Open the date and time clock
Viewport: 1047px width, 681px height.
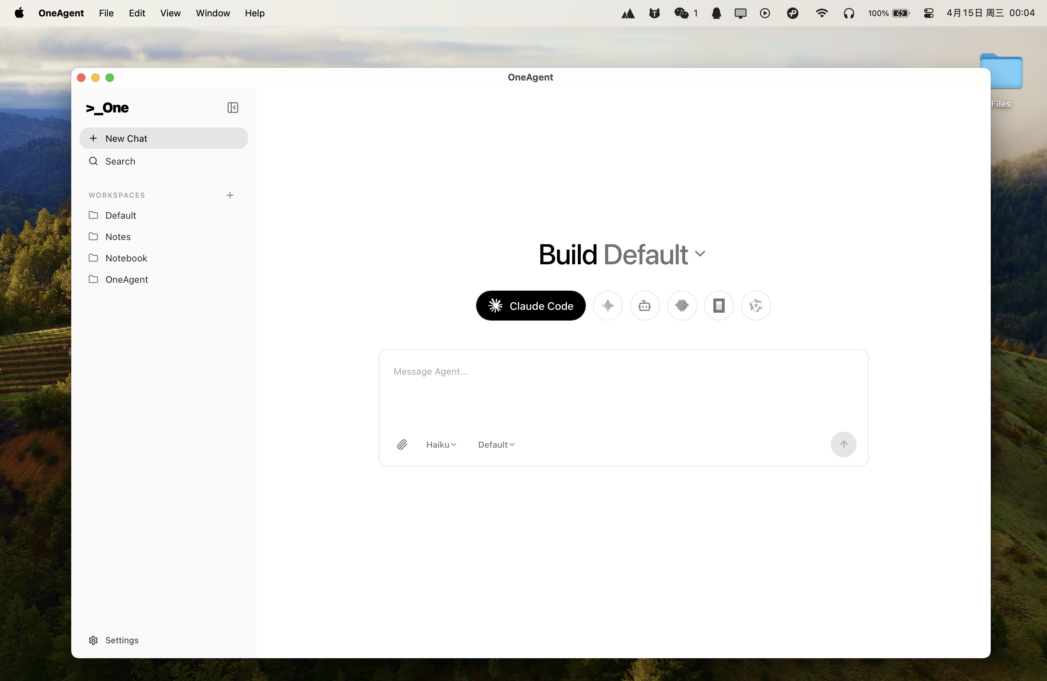991,13
